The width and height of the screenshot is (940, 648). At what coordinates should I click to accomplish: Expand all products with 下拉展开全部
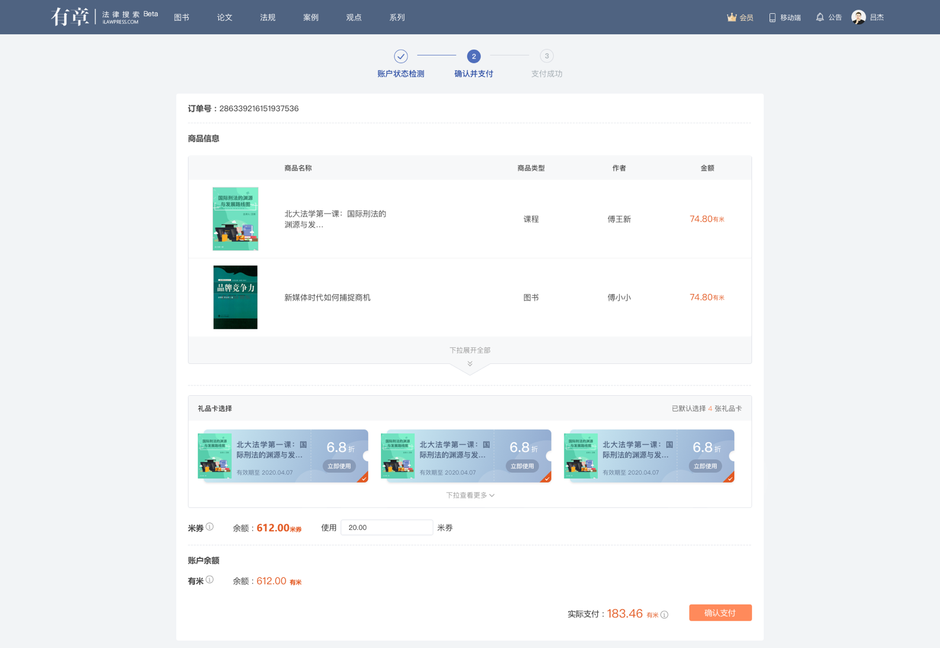469,350
